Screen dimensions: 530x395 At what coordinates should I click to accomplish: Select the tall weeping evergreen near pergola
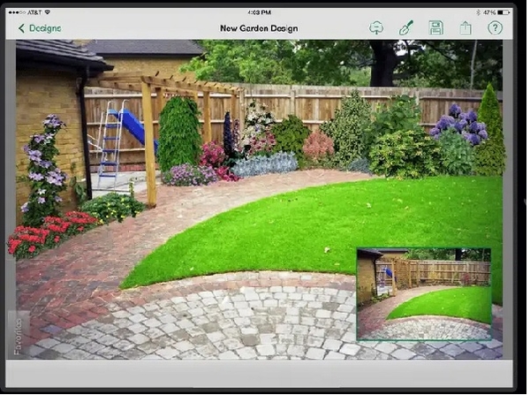[179, 133]
